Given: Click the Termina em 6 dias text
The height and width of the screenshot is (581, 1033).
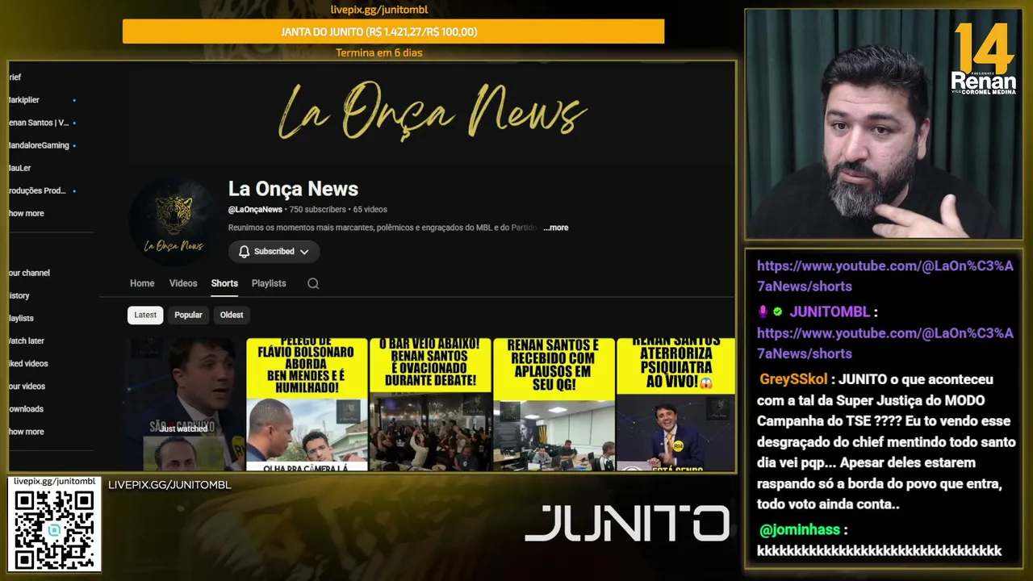Looking at the screenshot, I should (379, 53).
